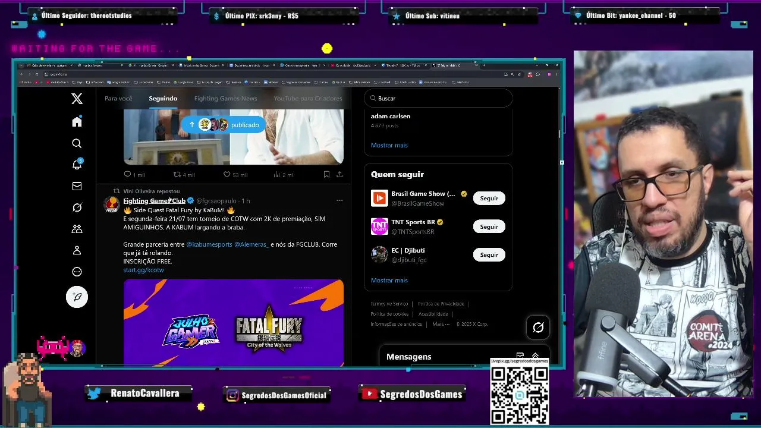Viewport: 761px width, 428px height.
Task: Open Fighting Games Club profile avatar
Action: tap(111, 205)
